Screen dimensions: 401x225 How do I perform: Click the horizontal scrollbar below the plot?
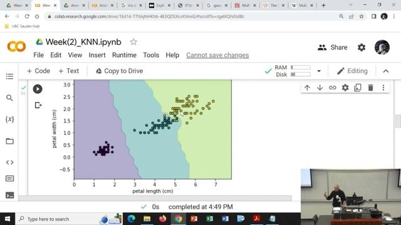(x=155, y=198)
